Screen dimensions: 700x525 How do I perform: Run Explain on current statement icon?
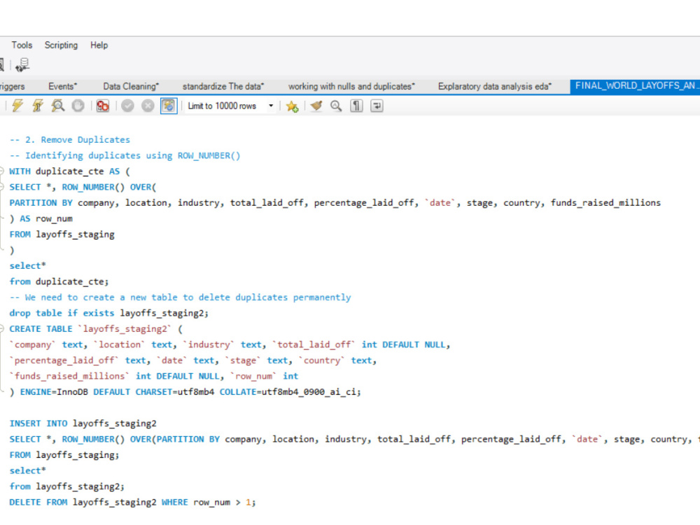(x=58, y=106)
